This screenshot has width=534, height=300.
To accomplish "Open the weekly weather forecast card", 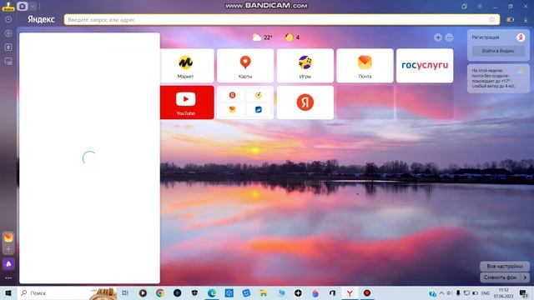I will click(498, 78).
